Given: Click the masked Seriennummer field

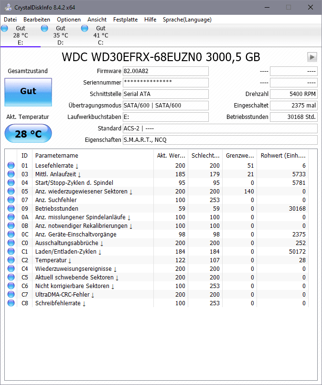Looking at the screenshot, I should (x=166, y=83).
